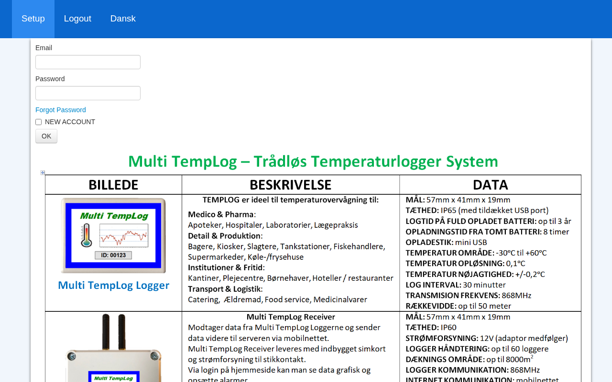Click the 'BESKRIVELSE' column header
This screenshot has height=382, width=612.
291,185
